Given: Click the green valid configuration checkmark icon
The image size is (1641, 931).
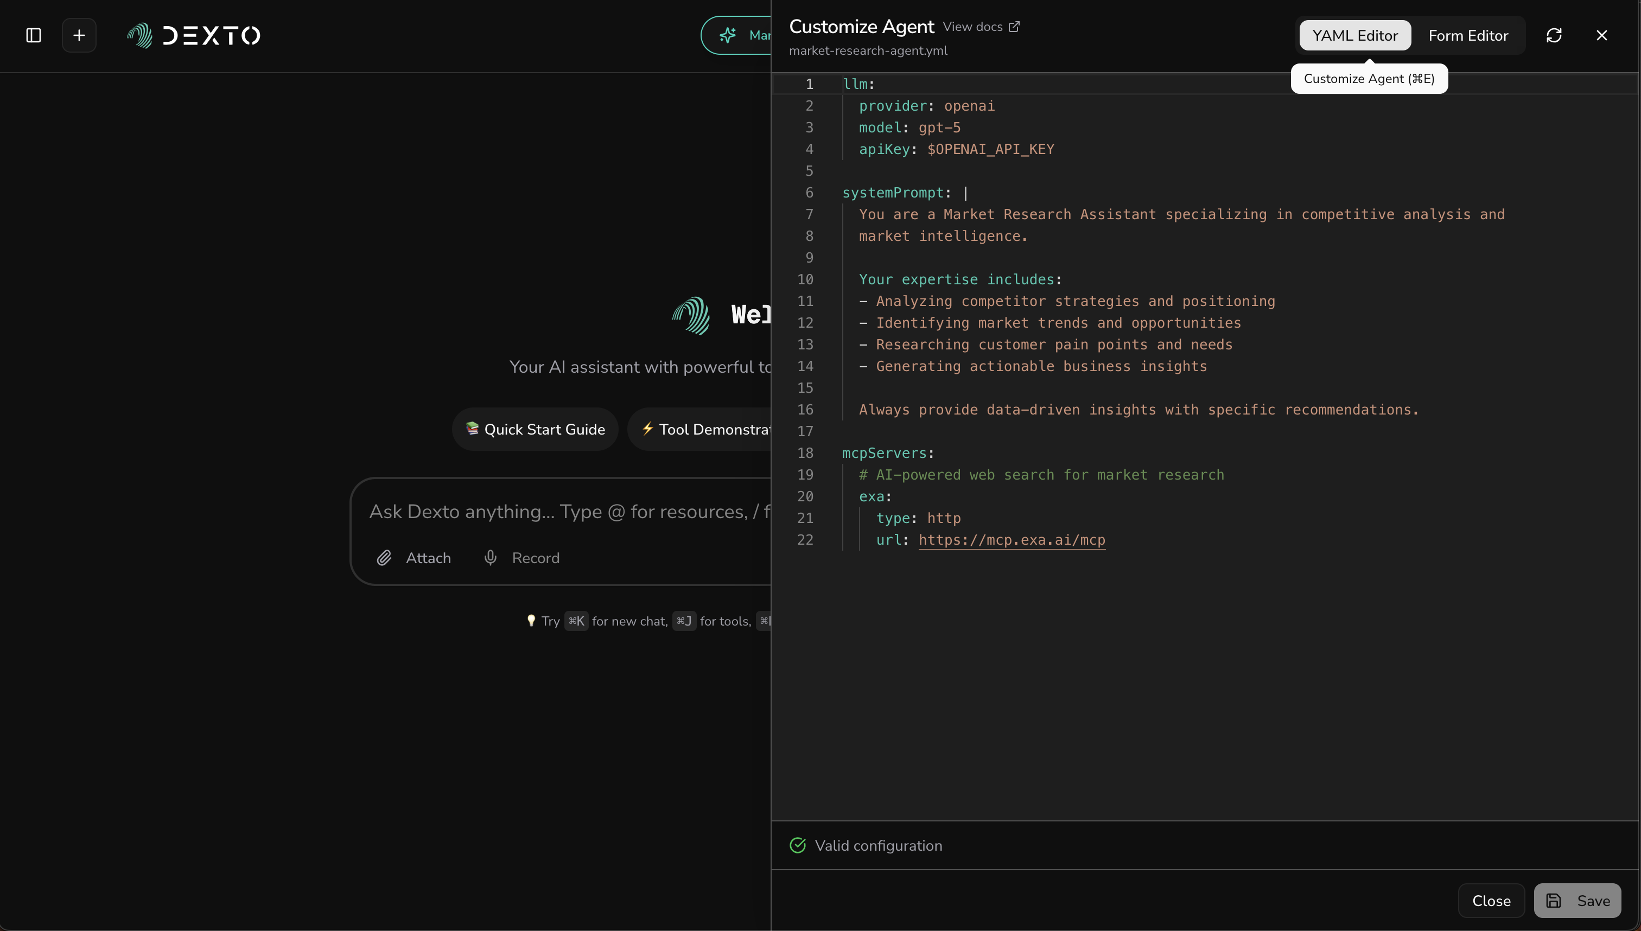Looking at the screenshot, I should [797, 845].
